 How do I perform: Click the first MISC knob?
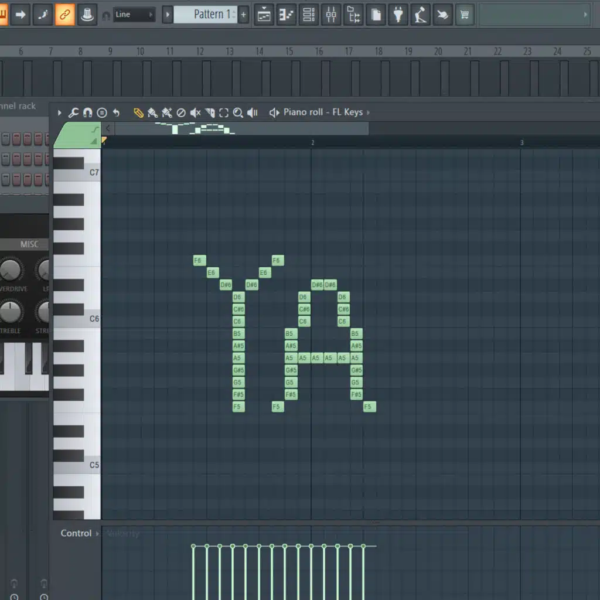(x=10, y=270)
